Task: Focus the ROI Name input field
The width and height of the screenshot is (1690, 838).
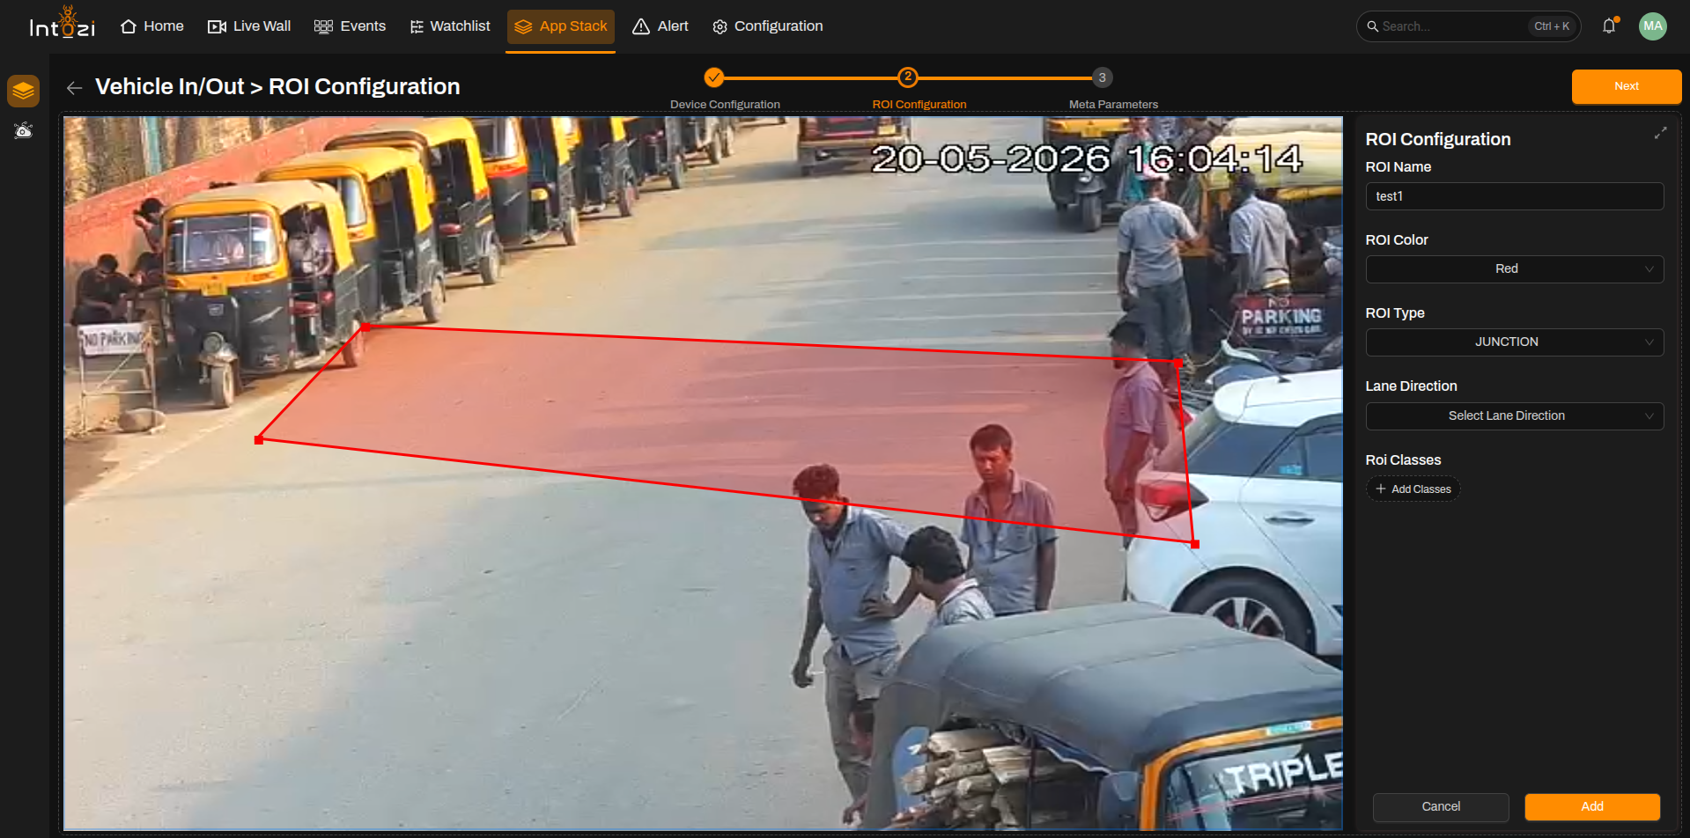Action: 1514,196
